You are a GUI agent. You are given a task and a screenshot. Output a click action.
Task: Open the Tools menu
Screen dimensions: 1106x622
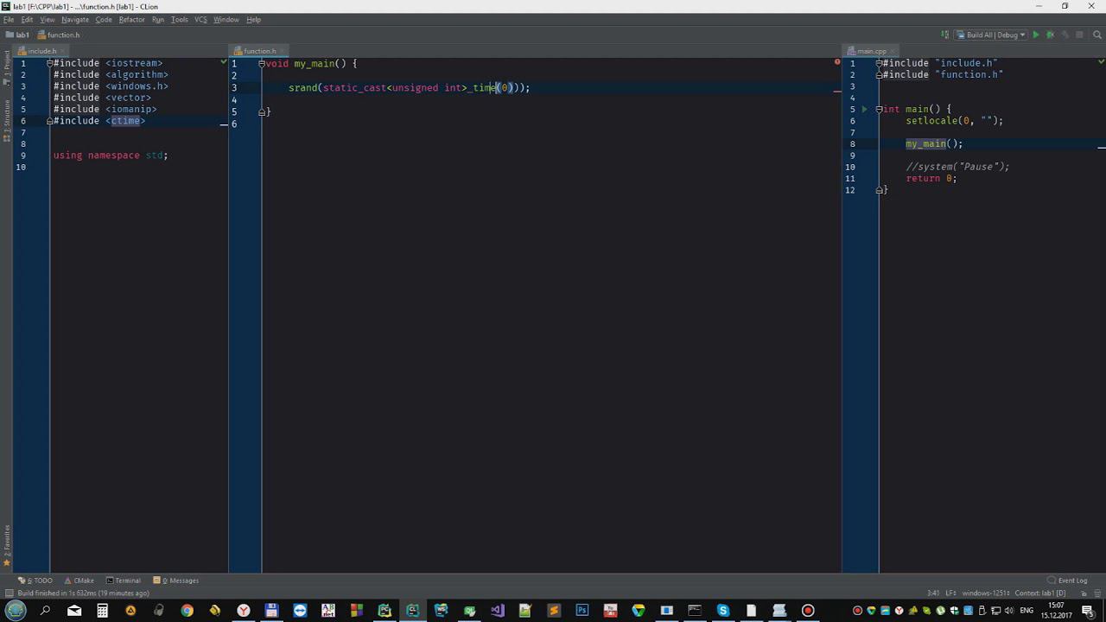[180, 19]
